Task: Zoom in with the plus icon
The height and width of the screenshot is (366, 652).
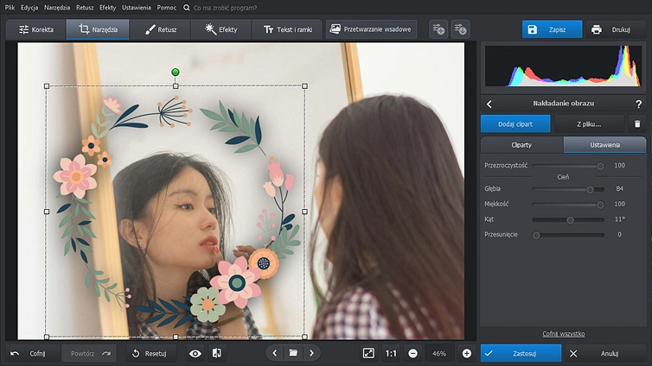Action: (x=467, y=353)
